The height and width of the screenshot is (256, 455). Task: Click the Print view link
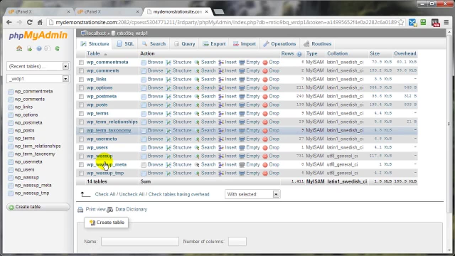pos(96,209)
